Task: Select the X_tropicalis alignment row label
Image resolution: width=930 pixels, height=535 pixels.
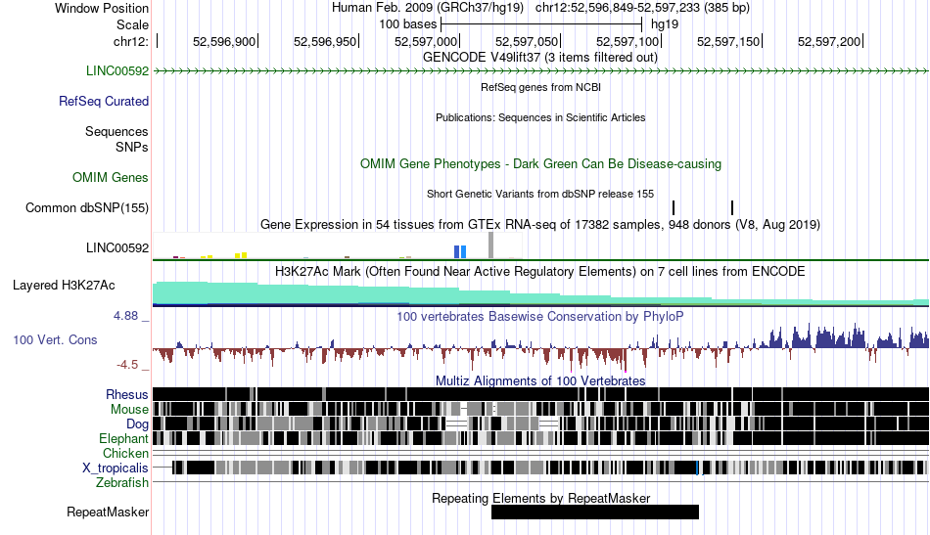Action: pos(116,468)
